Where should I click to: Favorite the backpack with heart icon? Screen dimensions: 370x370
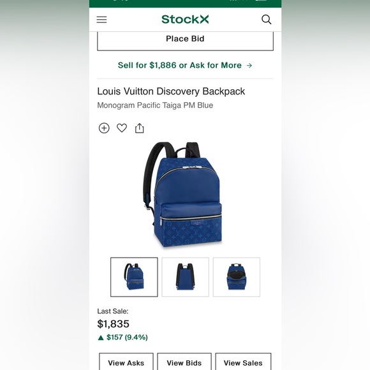point(122,128)
